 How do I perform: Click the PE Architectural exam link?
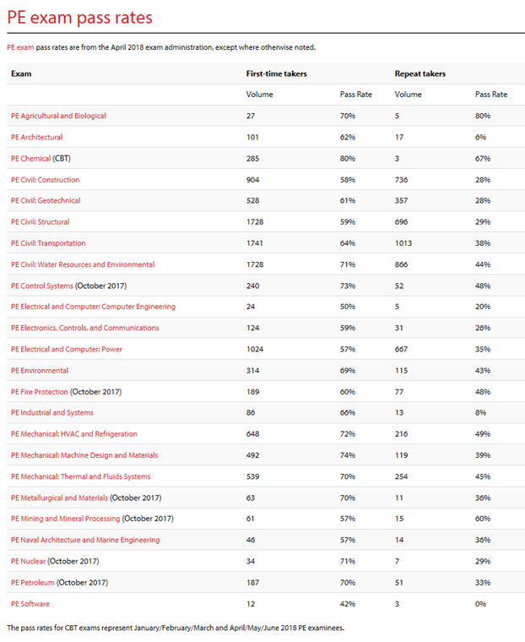36,137
